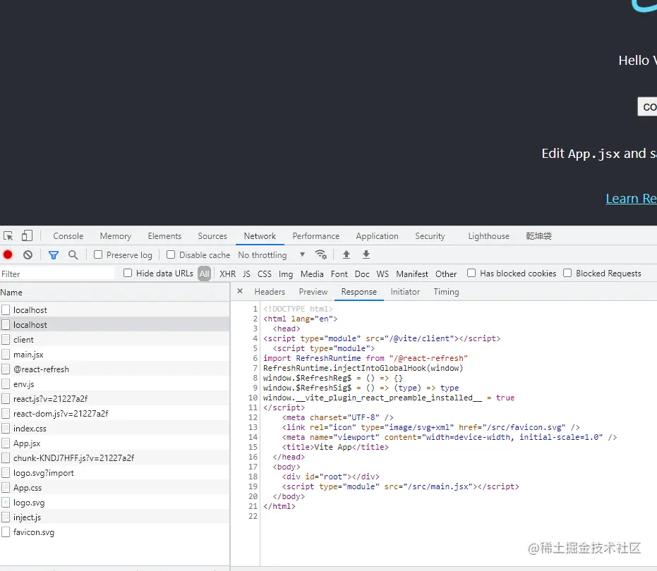
Task: Click file icon next to logo.svg
Action: click(x=6, y=503)
